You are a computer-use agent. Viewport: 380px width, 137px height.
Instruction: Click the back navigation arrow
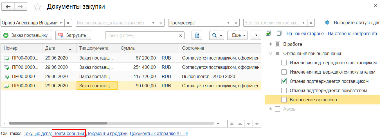point(8,6)
